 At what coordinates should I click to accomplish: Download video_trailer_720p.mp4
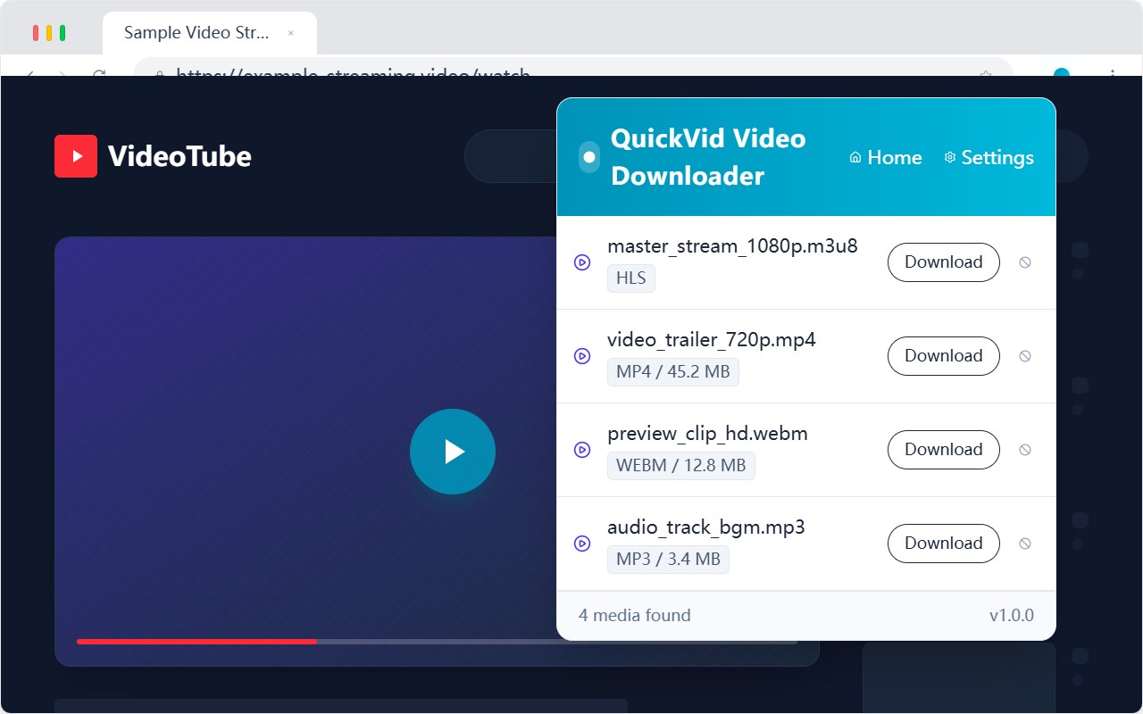point(943,355)
